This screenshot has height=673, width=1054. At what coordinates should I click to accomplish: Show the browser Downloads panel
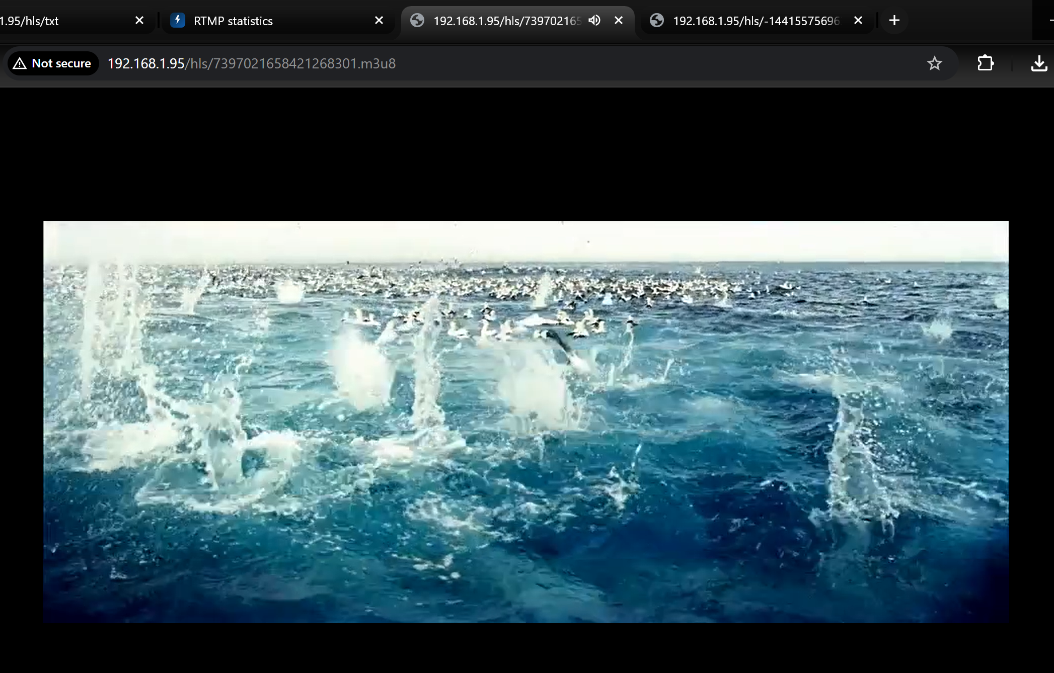point(1038,63)
